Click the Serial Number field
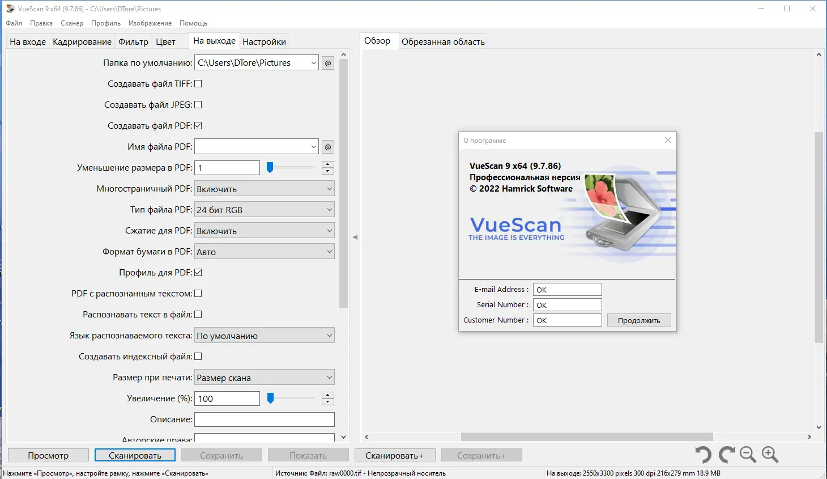827x479 pixels. pyautogui.click(x=568, y=305)
